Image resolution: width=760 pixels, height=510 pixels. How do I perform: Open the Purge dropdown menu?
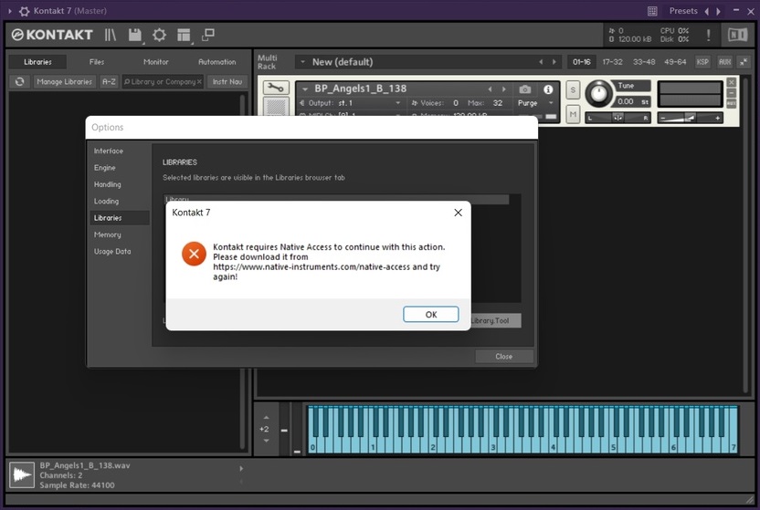pyautogui.click(x=535, y=103)
